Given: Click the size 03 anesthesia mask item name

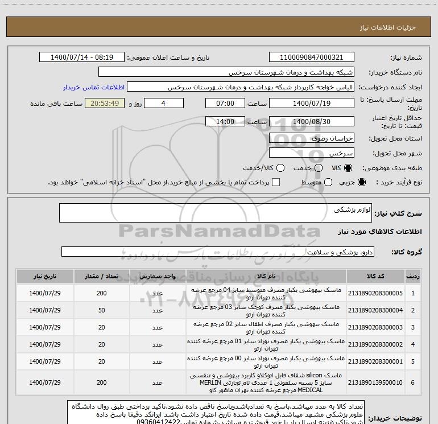Looking at the screenshot, I should [266, 311].
